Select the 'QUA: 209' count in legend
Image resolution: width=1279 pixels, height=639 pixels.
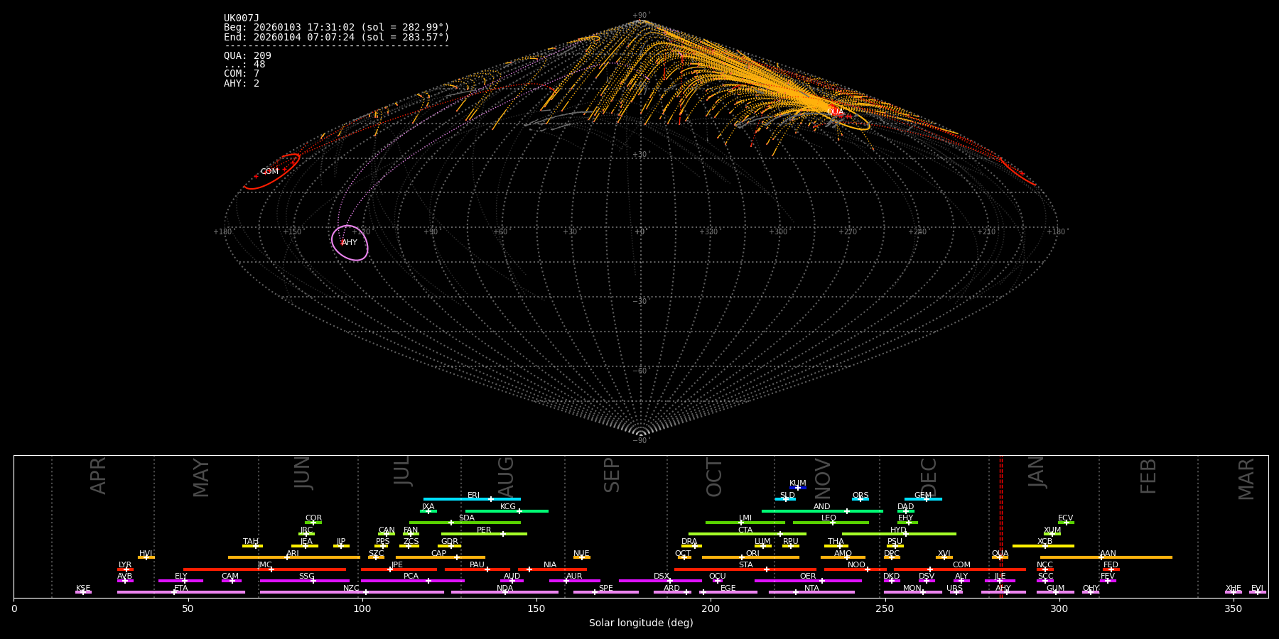(x=247, y=55)
